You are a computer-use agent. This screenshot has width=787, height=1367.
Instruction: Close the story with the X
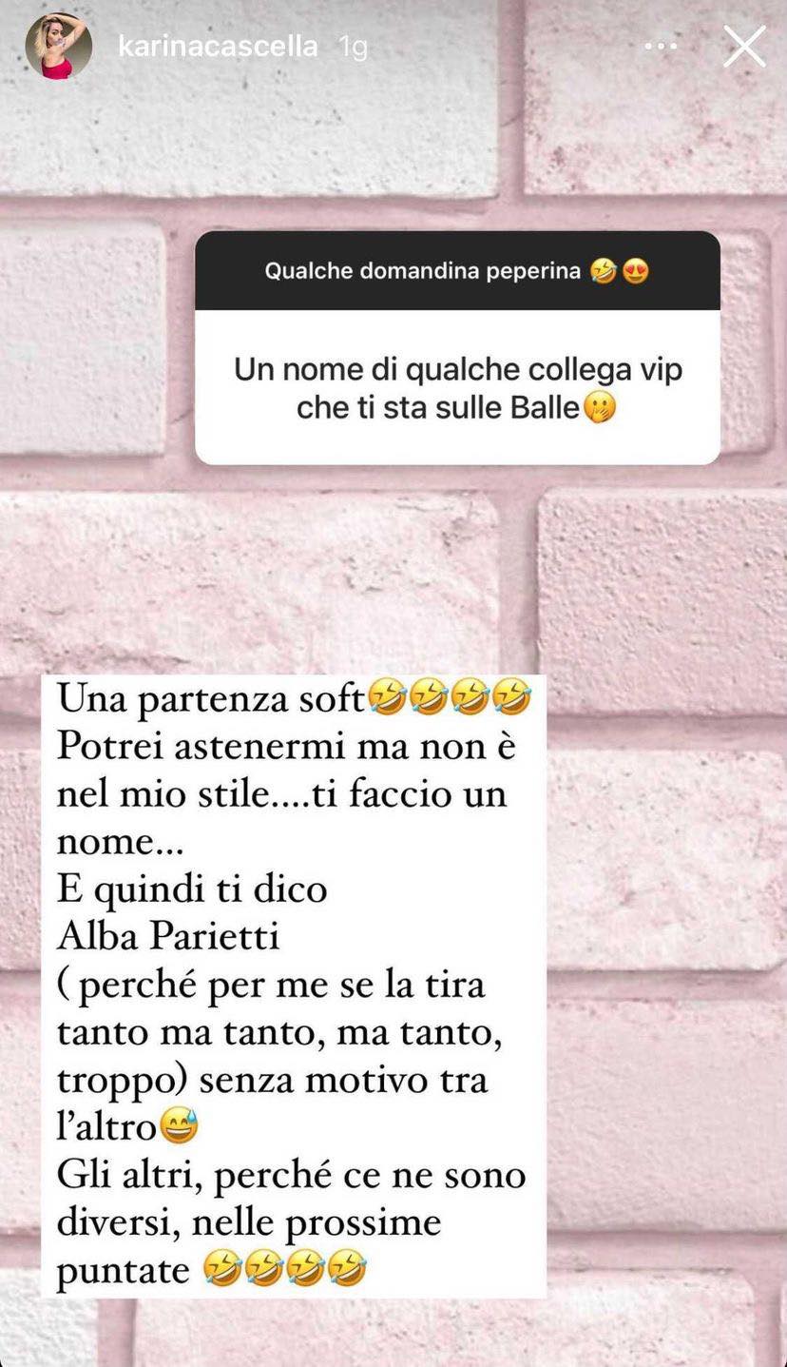click(744, 46)
